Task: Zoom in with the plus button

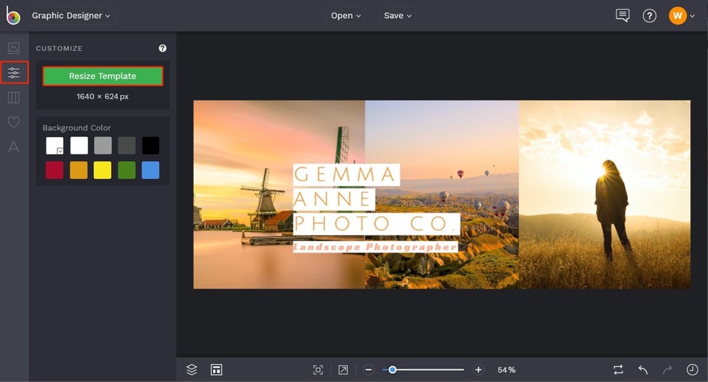Action: pos(478,370)
